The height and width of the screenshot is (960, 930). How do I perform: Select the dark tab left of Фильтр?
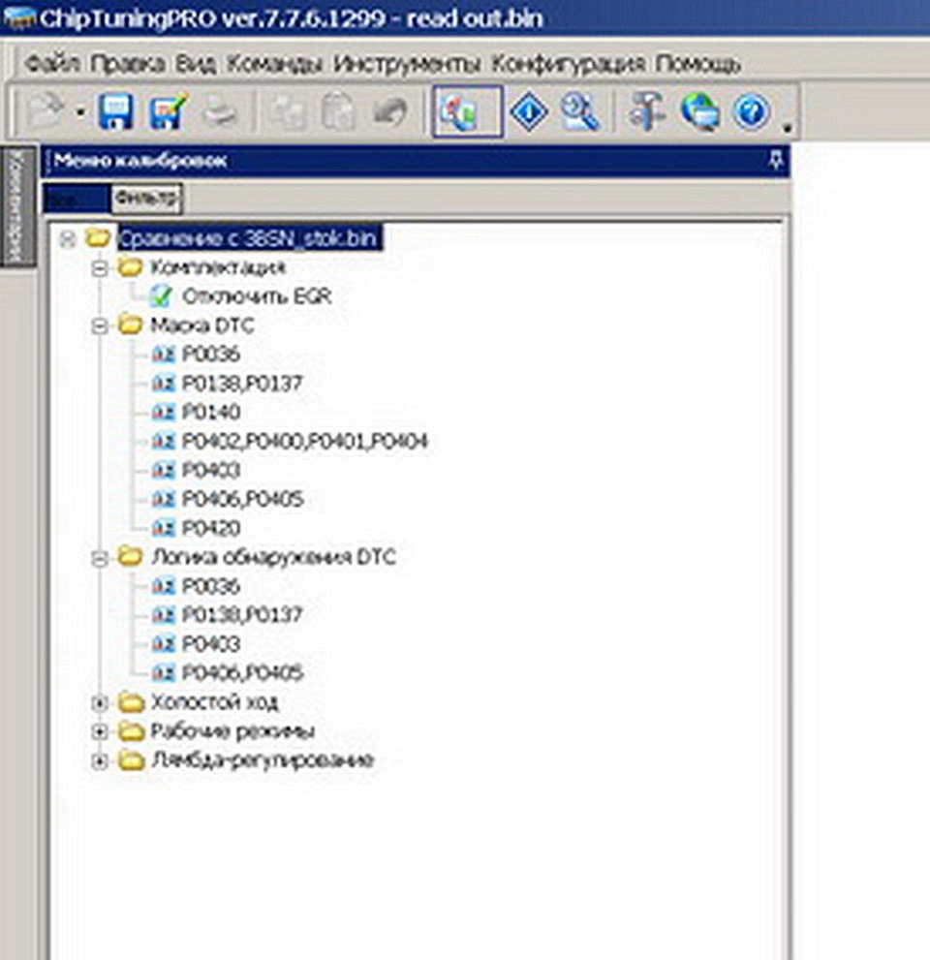(77, 199)
